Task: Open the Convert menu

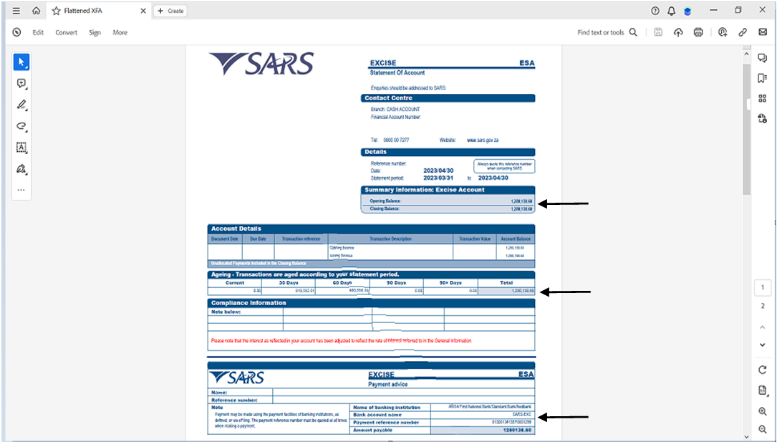Action: pos(67,32)
